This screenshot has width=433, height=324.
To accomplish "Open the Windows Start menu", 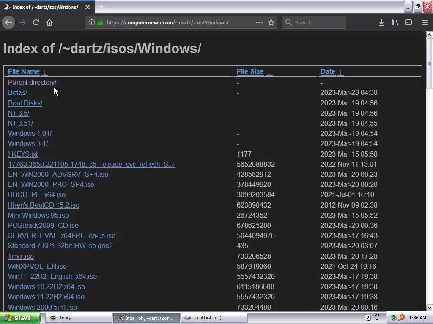I will tap(20, 318).
